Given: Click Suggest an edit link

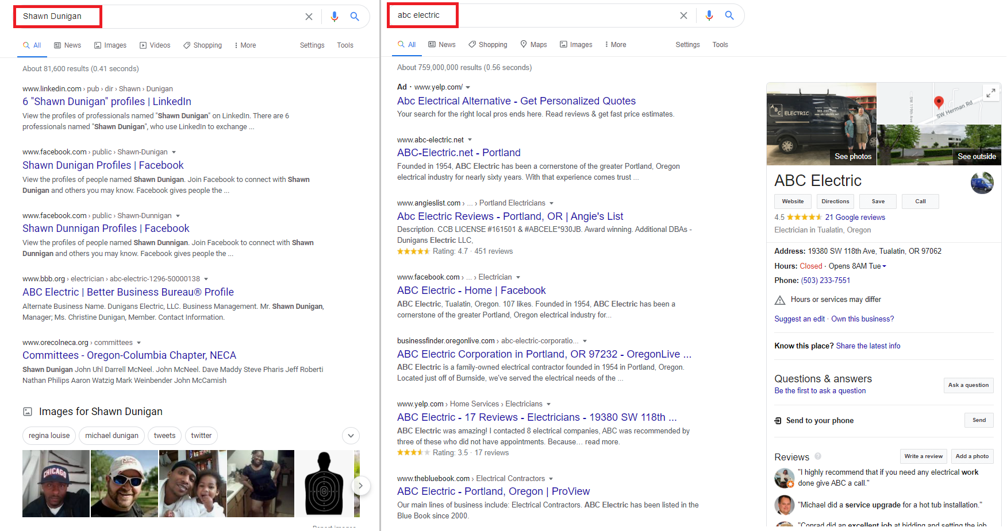Looking at the screenshot, I should click(x=800, y=319).
